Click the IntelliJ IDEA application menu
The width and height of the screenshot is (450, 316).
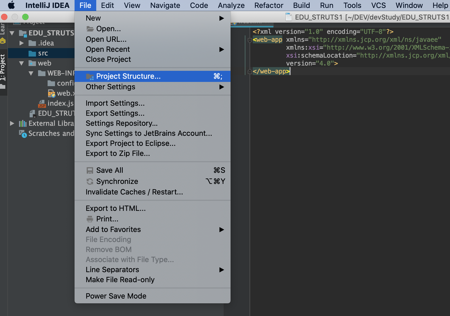(x=47, y=5)
